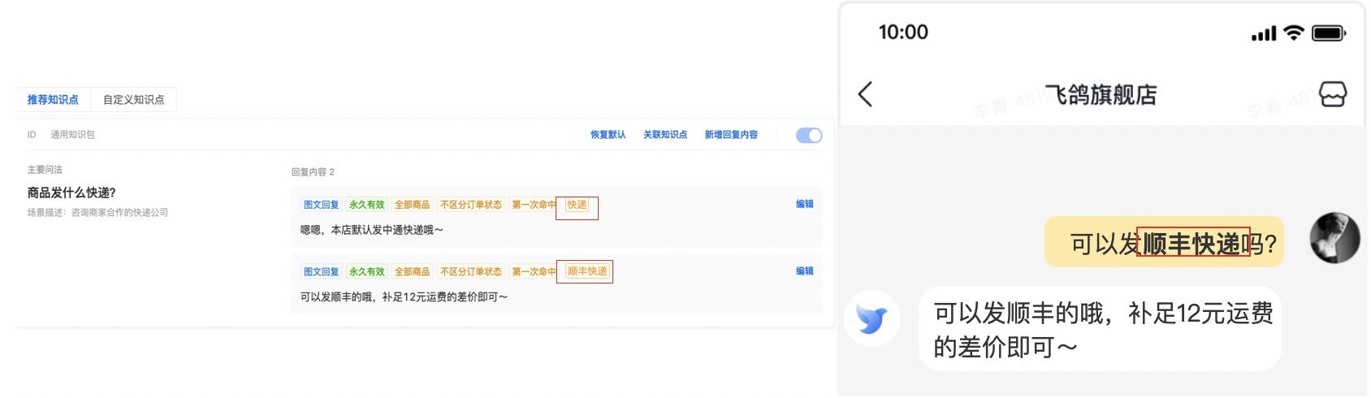Screen dimensions: 1371x398
Task: Click the question title 商品发什么快递?
Action: (x=71, y=193)
